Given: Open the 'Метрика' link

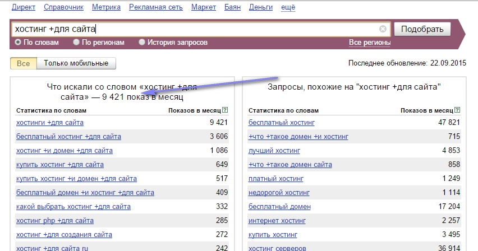Looking at the screenshot, I should click(x=107, y=7).
